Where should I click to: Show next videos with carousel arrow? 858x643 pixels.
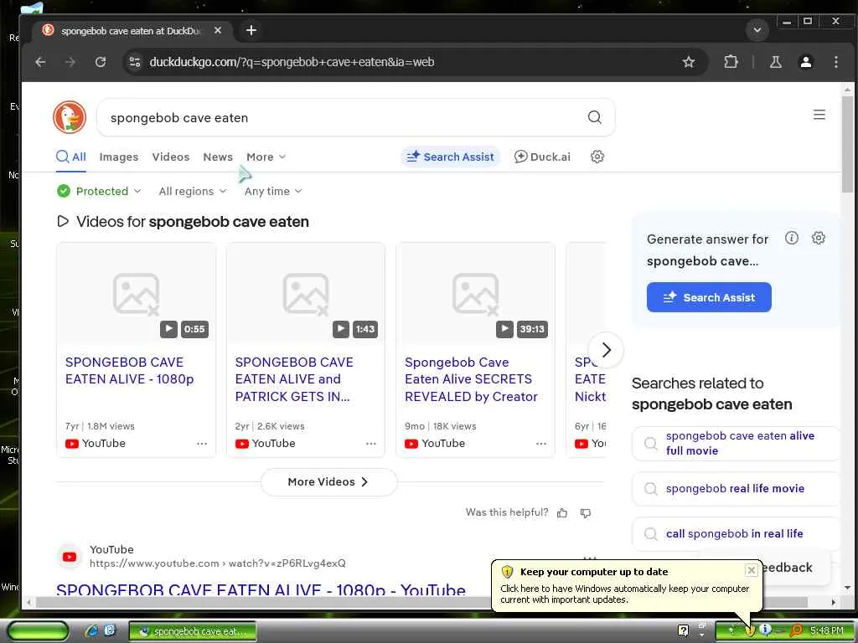tap(606, 350)
